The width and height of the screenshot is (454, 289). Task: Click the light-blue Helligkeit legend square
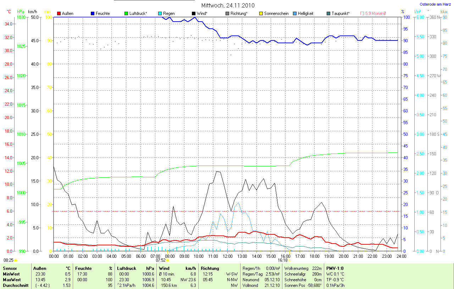coord(295,13)
